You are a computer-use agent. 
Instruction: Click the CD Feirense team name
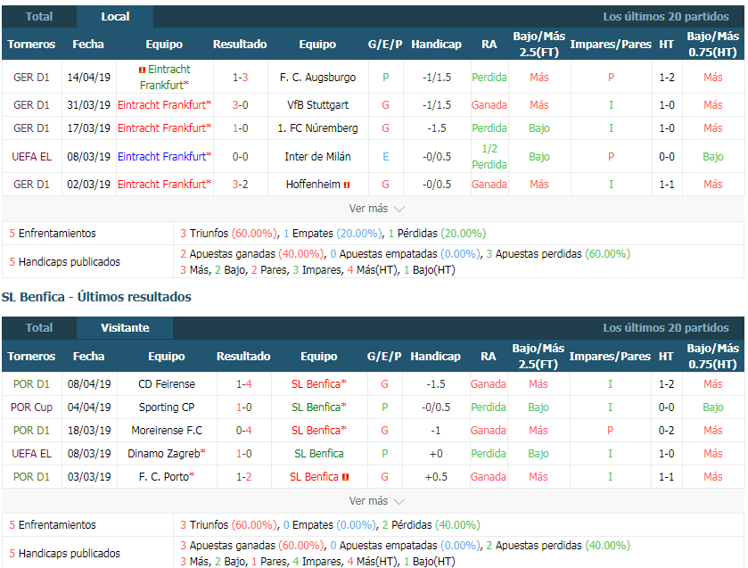click(x=166, y=384)
